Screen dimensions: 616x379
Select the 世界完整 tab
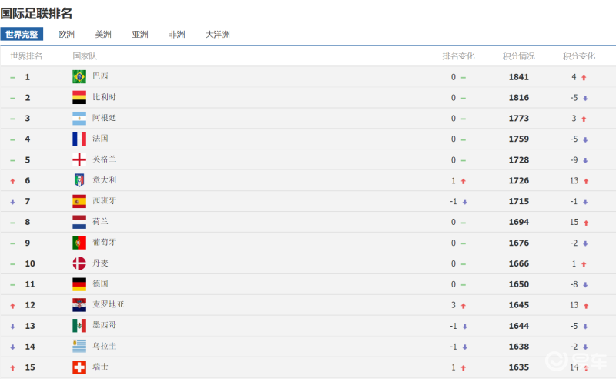click(22, 34)
